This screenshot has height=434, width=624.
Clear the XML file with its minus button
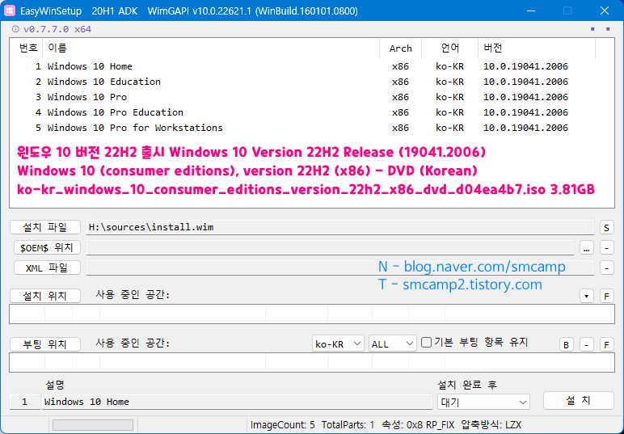606,268
